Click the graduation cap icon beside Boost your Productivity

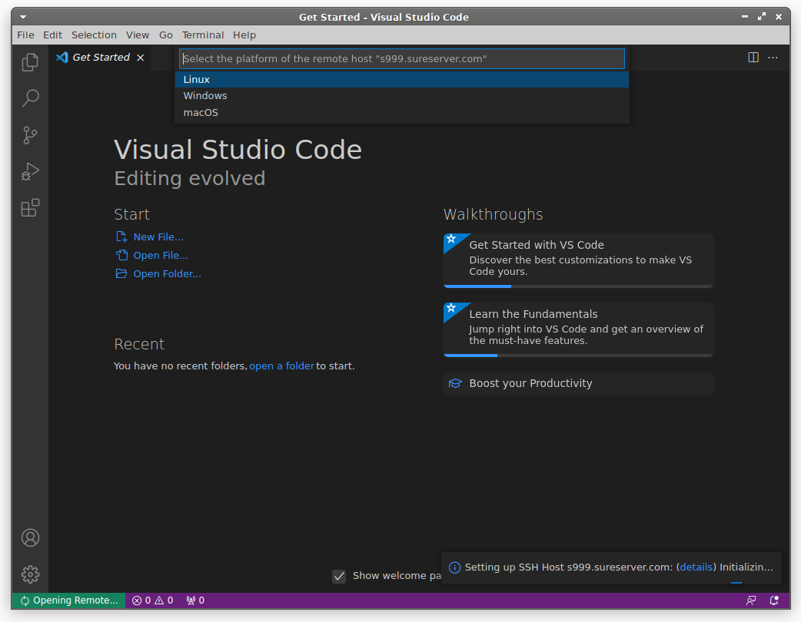[x=454, y=384]
